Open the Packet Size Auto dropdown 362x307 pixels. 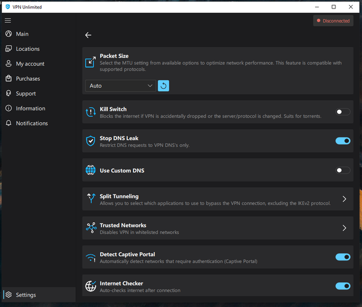[120, 86]
